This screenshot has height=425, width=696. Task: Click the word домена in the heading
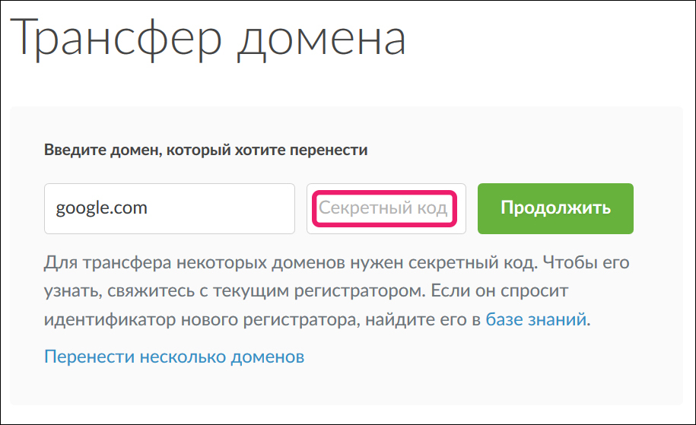[x=320, y=40]
